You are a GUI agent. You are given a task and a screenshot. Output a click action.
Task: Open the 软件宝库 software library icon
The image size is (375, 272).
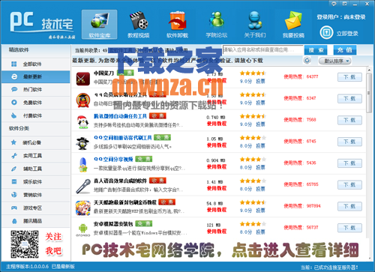[100, 24]
